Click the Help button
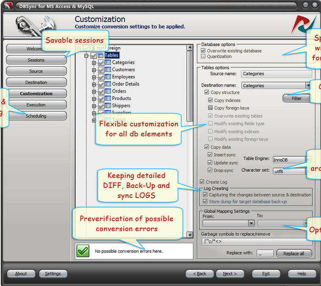Viewport: 321px width, 286px height. pyautogui.click(x=302, y=274)
